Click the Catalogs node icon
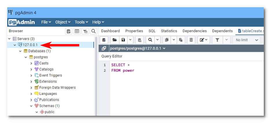 pos(36,69)
